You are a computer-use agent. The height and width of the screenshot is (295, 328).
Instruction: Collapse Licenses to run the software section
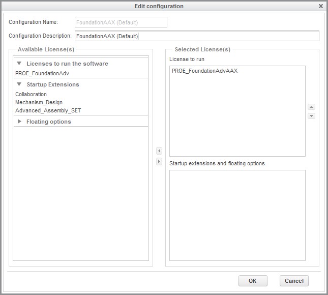[19, 63]
